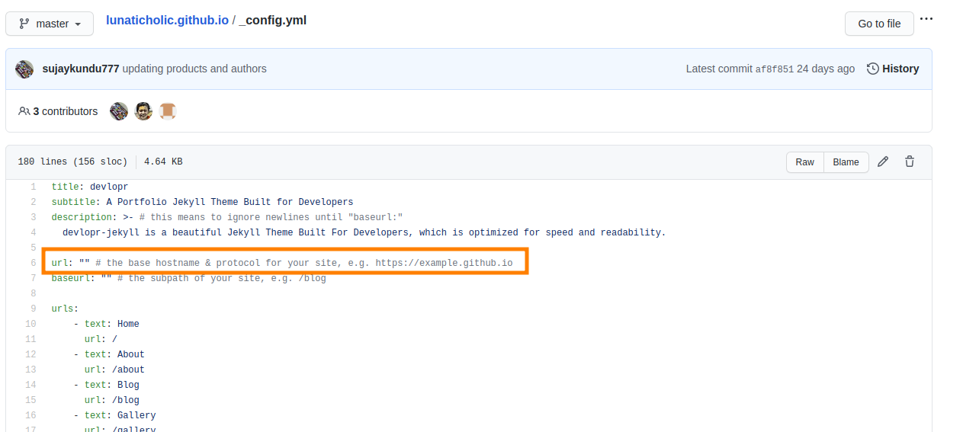Click the subtitle code line
Viewport: 963px width, 432px height.
tap(203, 202)
